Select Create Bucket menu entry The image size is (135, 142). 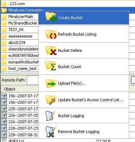point(84,18)
